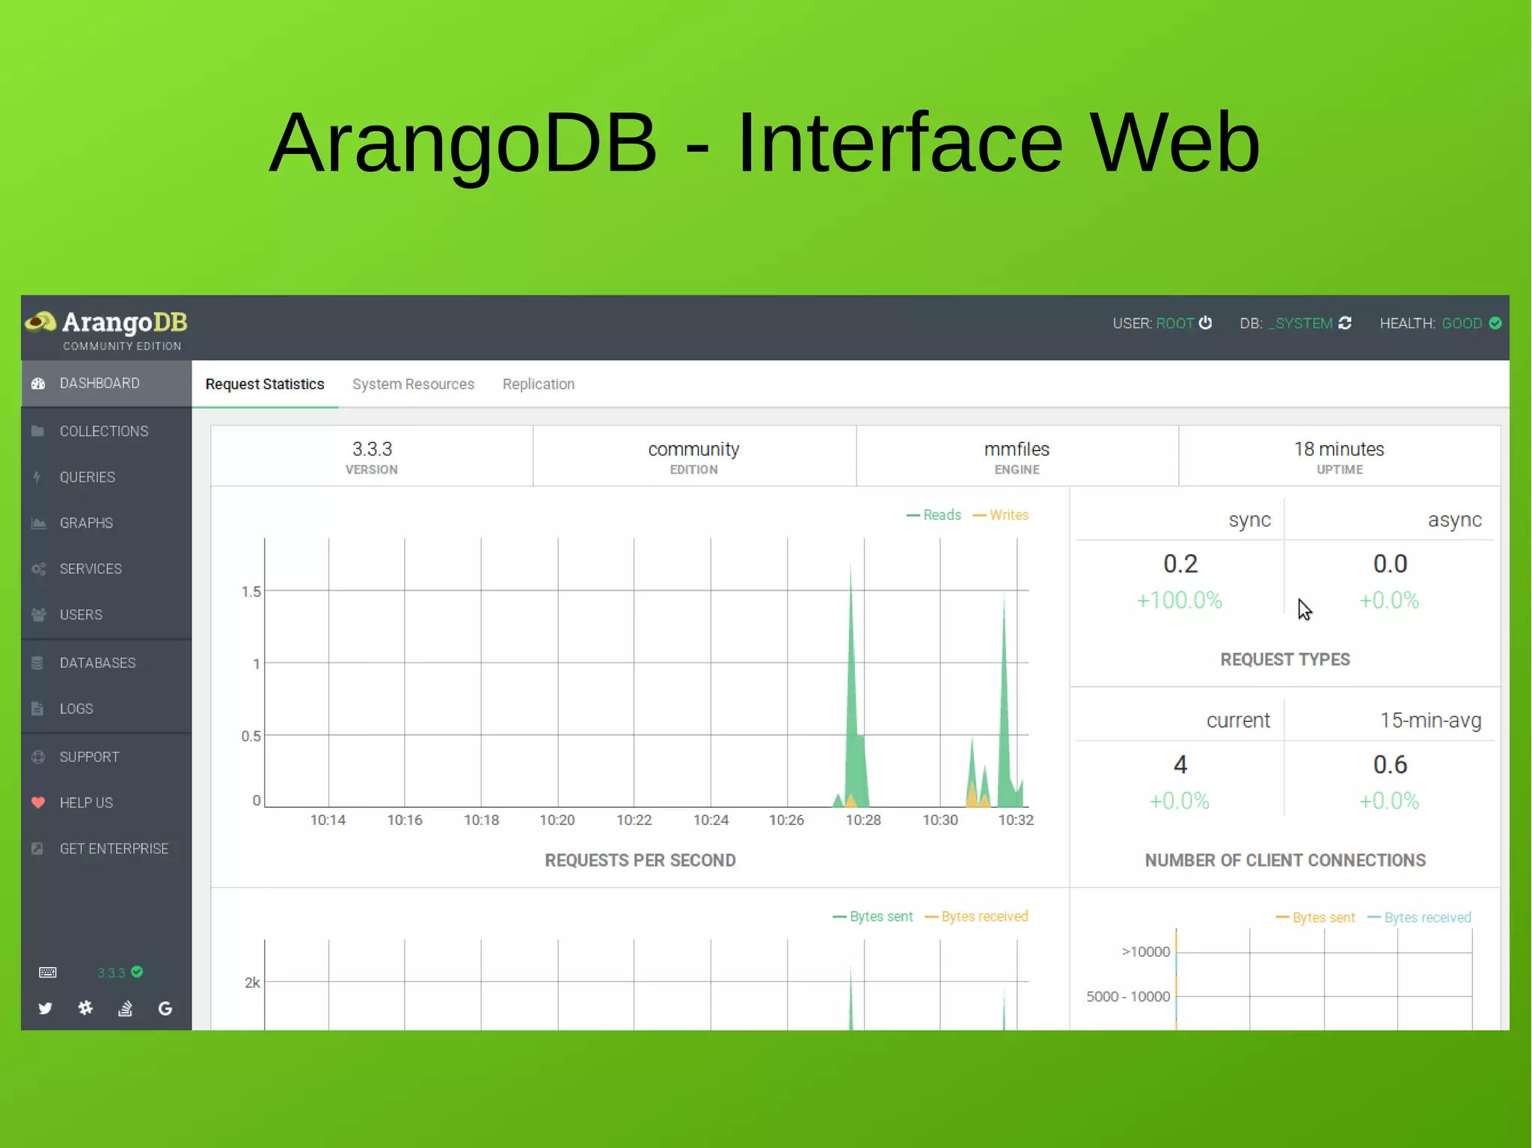Open the Collections section

[x=106, y=432]
